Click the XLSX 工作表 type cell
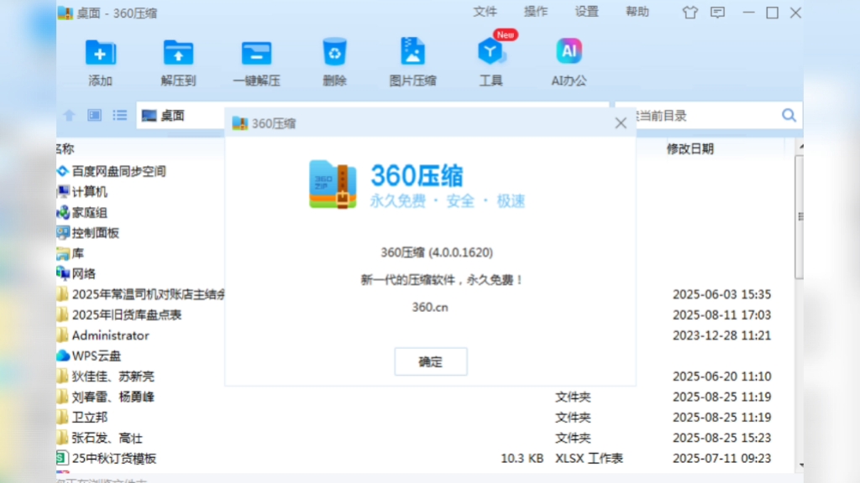Image resolution: width=860 pixels, height=483 pixels. pos(589,459)
